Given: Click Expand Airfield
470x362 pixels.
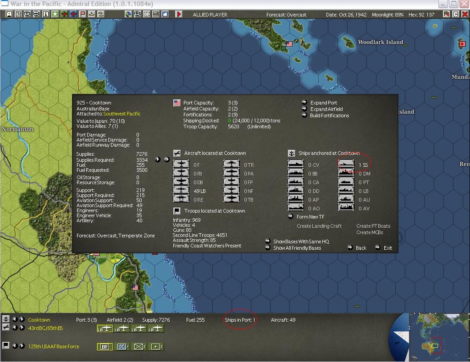Looking at the screenshot, I should (x=326, y=110).
